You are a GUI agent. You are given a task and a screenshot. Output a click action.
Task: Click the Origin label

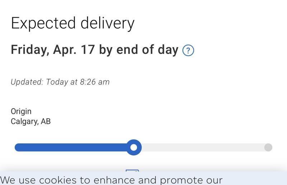coord(21,111)
